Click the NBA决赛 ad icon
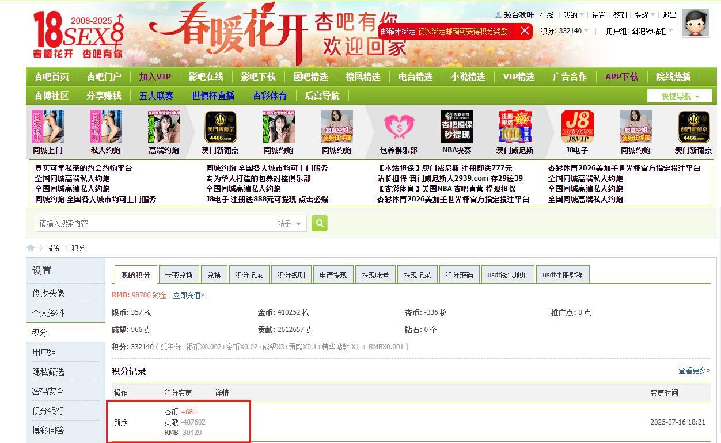 [457, 127]
